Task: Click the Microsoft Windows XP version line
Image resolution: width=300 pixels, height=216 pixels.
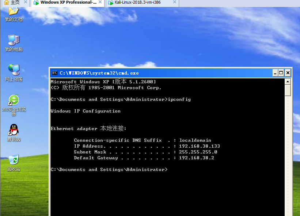Action: pyautogui.click(x=103, y=82)
